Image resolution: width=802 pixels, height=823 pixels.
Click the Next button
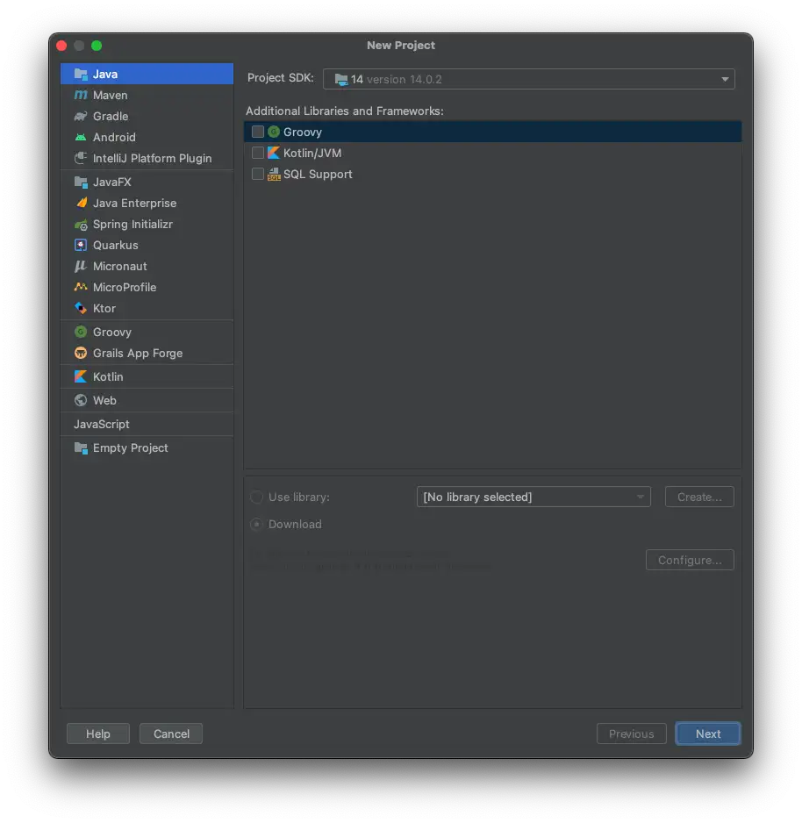click(x=707, y=734)
